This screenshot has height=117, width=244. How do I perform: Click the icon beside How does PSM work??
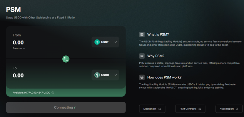pyautogui.click(x=142, y=77)
